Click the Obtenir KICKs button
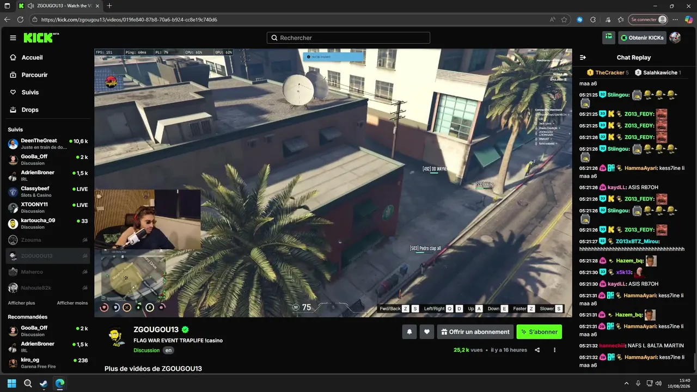Image resolution: width=697 pixels, height=392 pixels. pyautogui.click(x=642, y=38)
